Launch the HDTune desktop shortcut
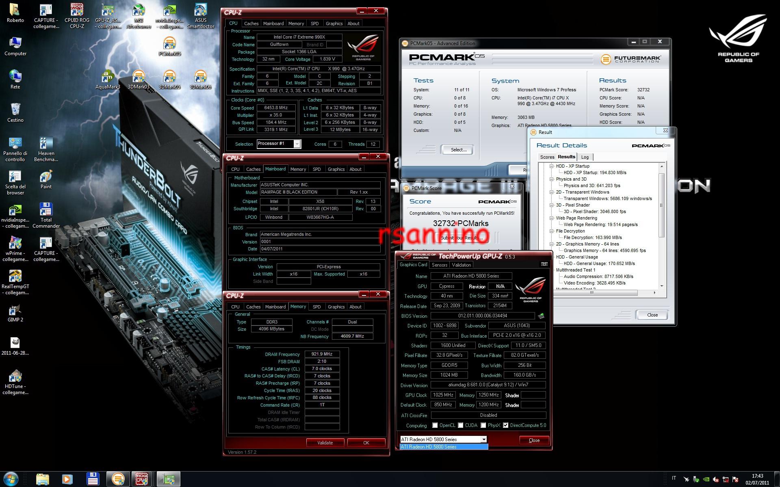Screen dimensions: 780x487 (x=15, y=382)
